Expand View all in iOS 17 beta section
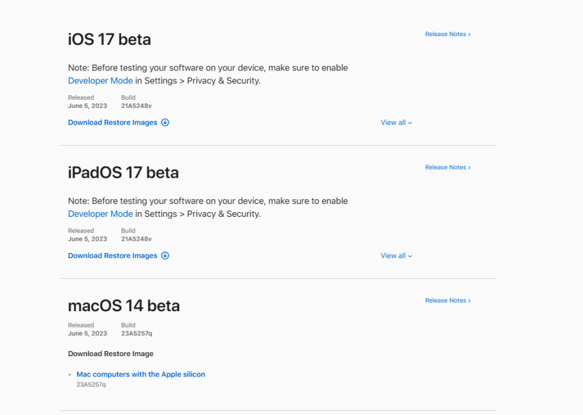This screenshot has height=415, width=583. coord(396,123)
